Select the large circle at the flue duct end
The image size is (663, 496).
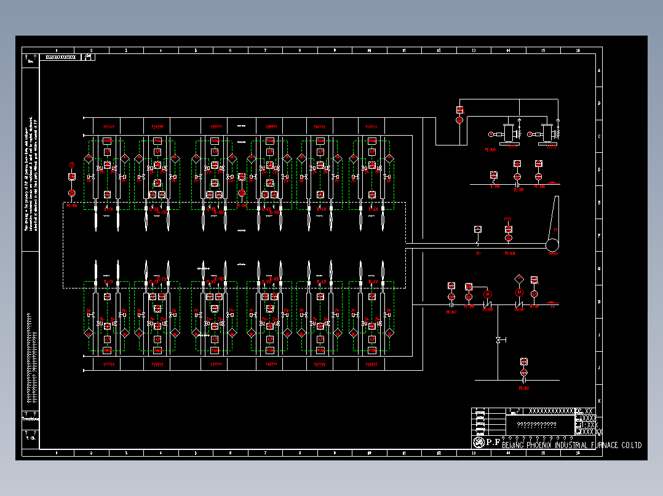pos(552,245)
